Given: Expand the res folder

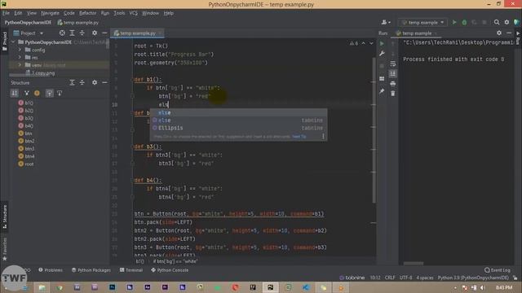Looking at the screenshot, I should 20,58.
